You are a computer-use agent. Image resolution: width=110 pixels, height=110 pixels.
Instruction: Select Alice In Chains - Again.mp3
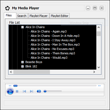pyautogui.click(x=49, y=31)
